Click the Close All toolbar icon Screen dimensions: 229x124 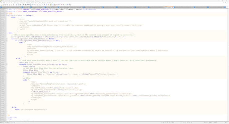tap(11, 5)
